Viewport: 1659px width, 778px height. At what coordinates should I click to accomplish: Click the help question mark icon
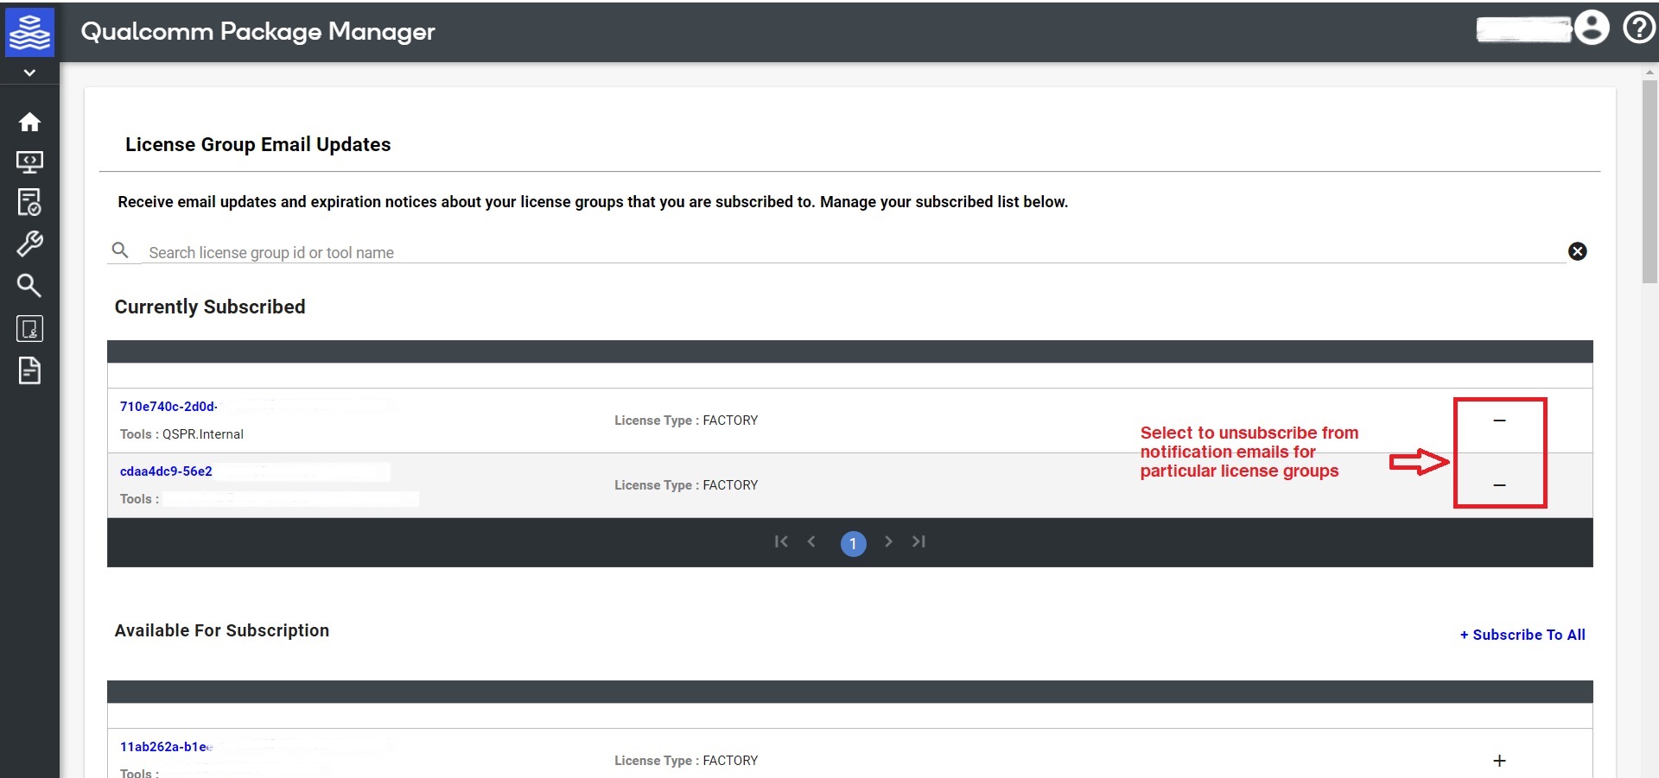tap(1638, 27)
